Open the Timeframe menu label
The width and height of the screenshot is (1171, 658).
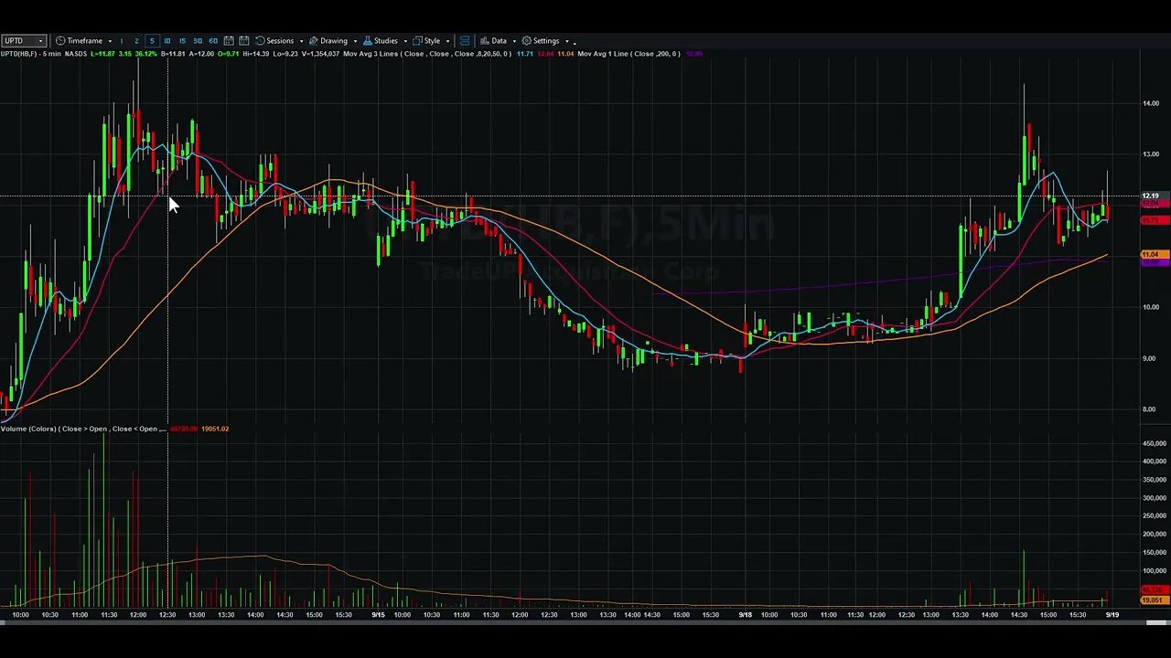pos(84,40)
